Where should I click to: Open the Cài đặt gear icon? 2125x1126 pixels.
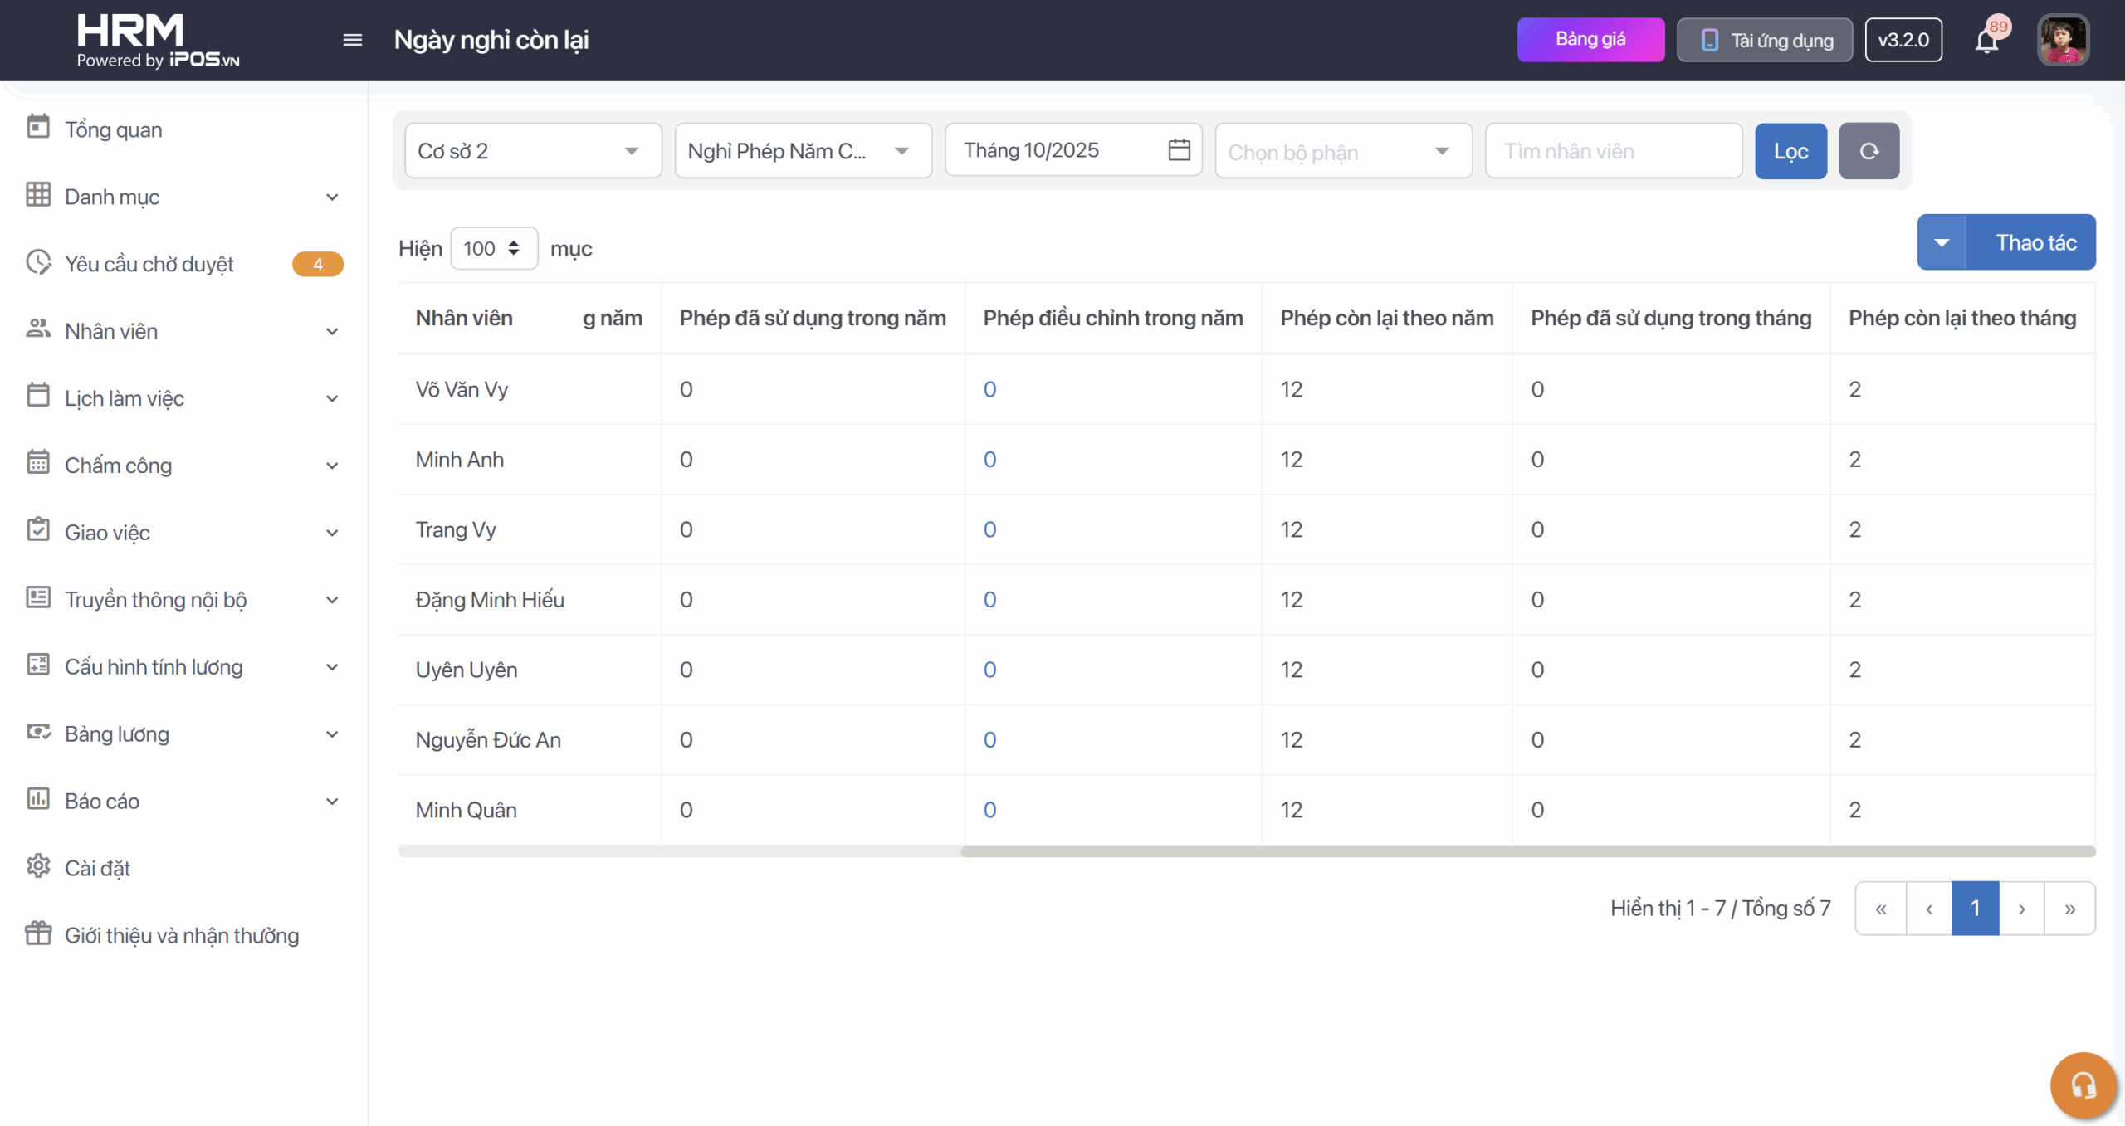[x=38, y=867]
